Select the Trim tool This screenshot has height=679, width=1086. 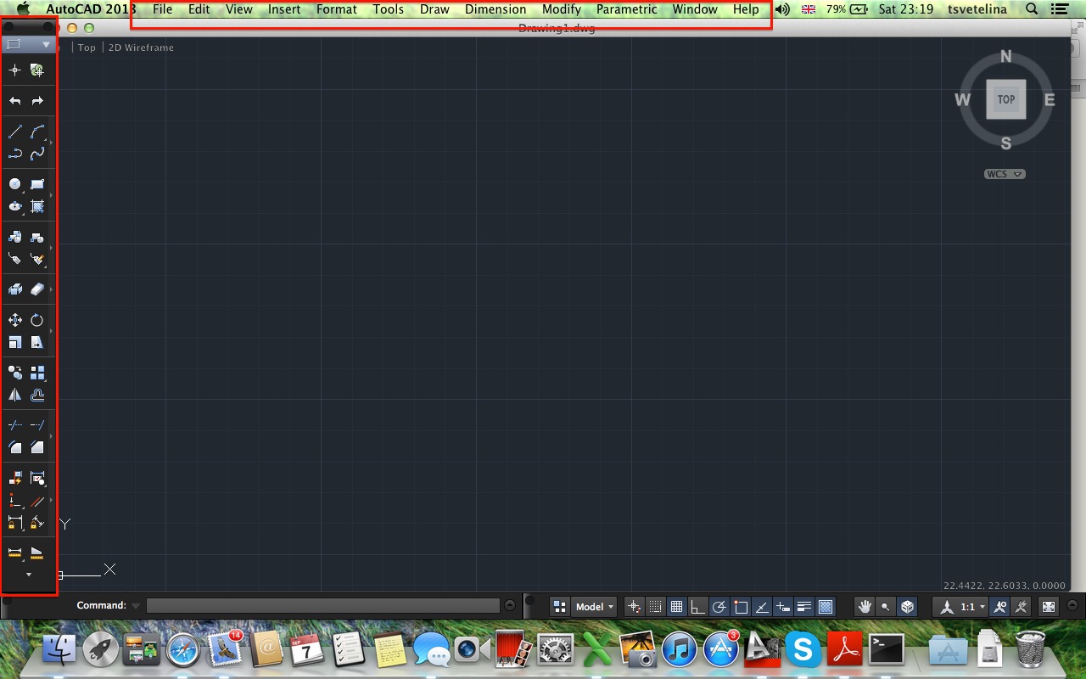(15, 425)
